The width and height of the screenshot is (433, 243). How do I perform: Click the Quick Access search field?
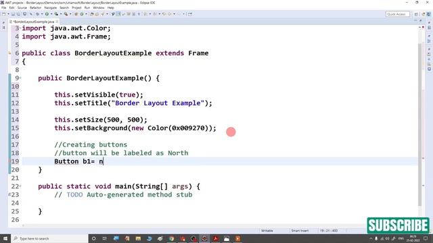(x=397, y=14)
